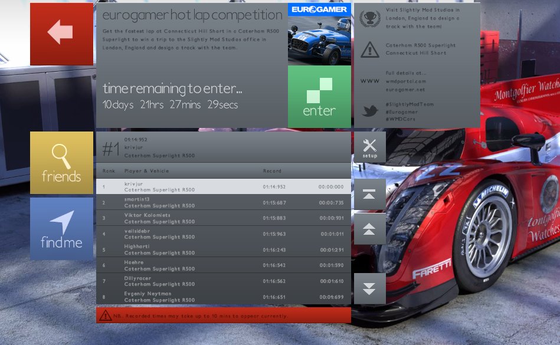Click the wmdportal.com link text

(x=406, y=81)
